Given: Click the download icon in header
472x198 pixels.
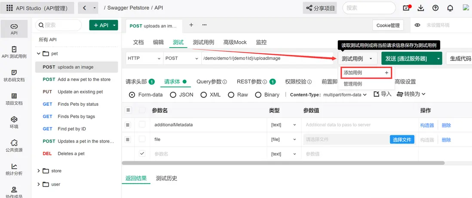Looking at the screenshot, I should tap(421, 8).
